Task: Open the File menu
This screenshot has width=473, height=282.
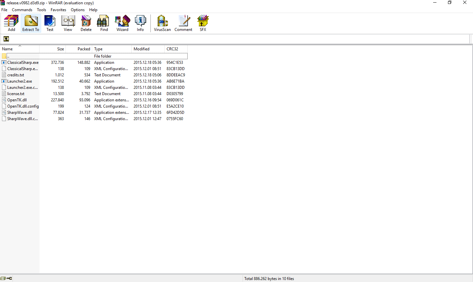Action: [x=4, y=10]
